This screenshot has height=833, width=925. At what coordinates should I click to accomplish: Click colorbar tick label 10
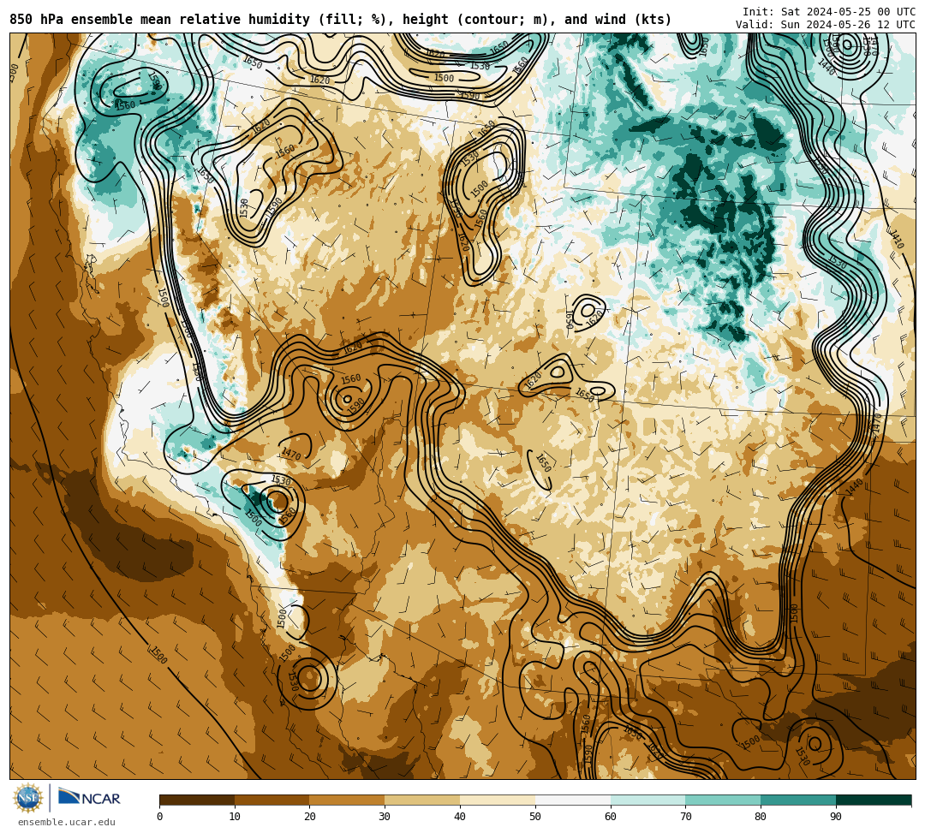coord(235,817)
